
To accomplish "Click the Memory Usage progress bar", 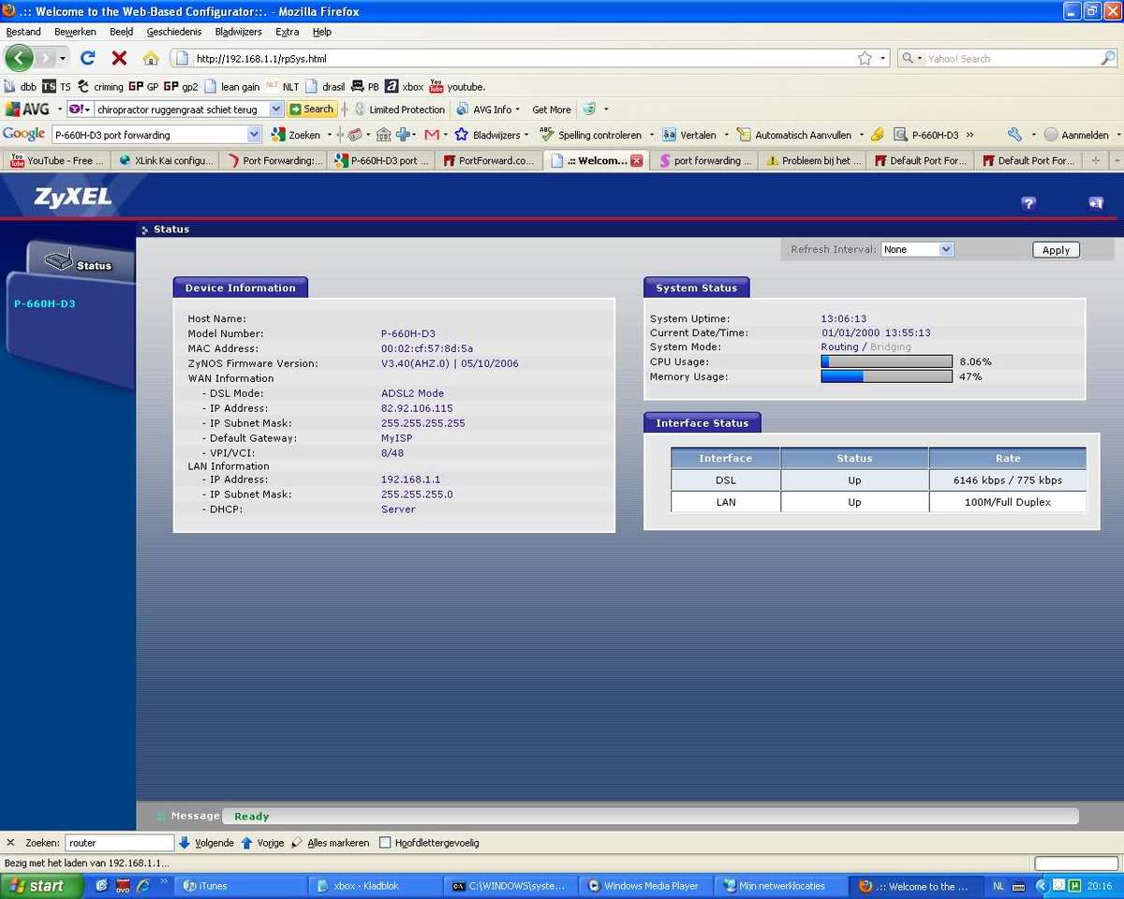I will click(x=886, y=376).
